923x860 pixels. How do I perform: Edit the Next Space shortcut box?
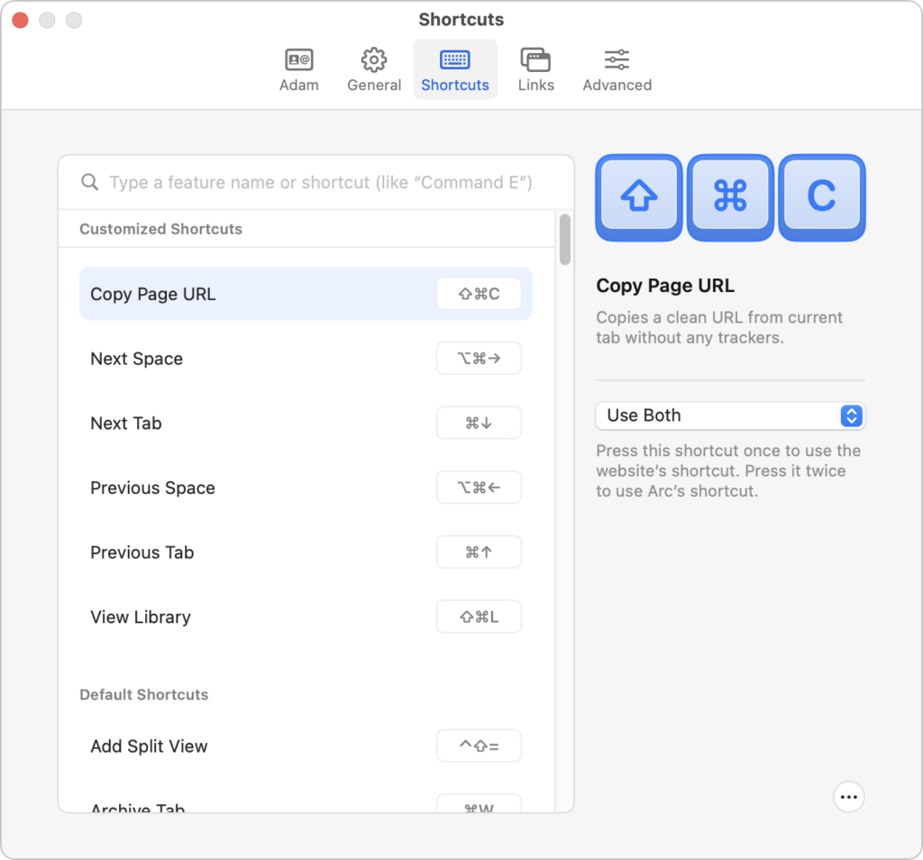[x=479, y=358]
